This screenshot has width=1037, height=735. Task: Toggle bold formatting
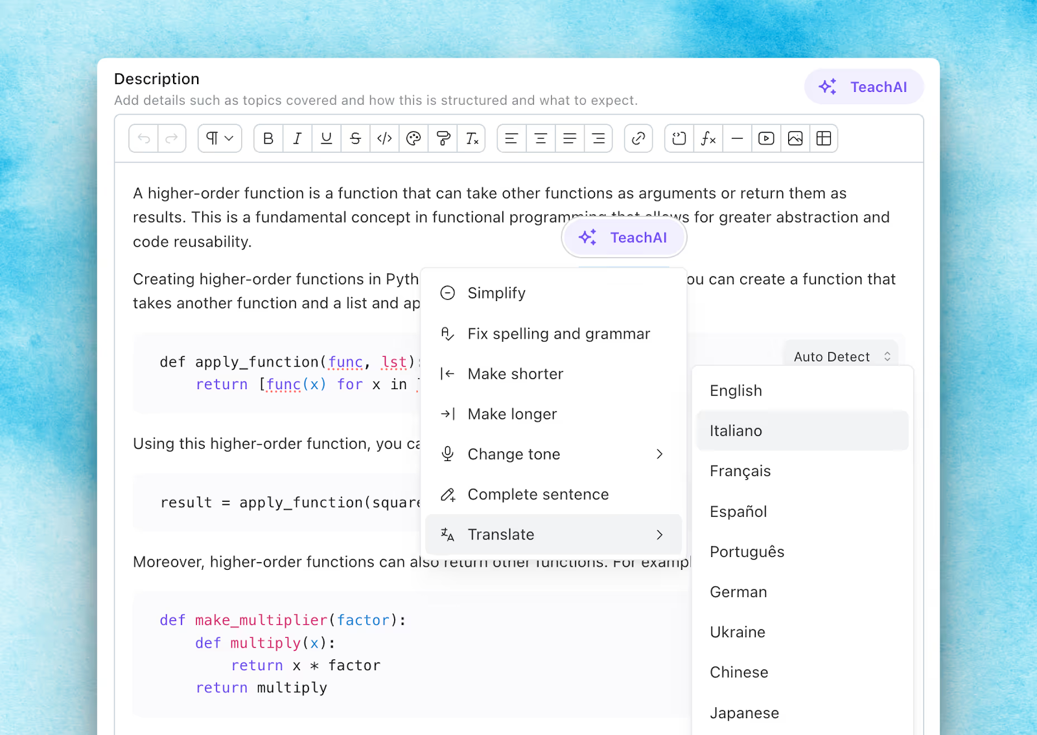point(268,139)
